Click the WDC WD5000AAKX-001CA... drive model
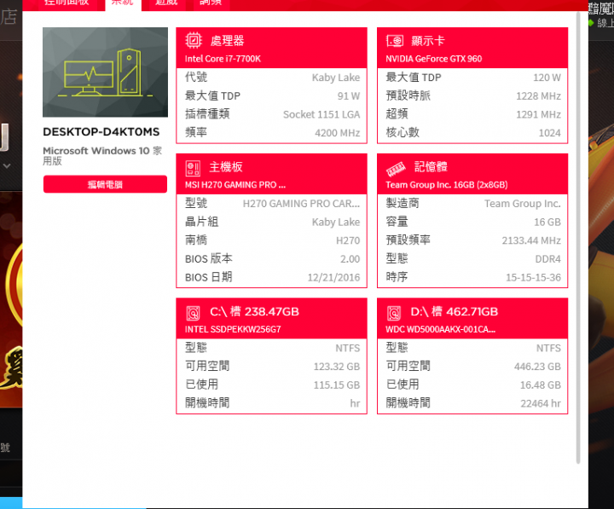Screen dimensions: 614x509 pos(441,329)
